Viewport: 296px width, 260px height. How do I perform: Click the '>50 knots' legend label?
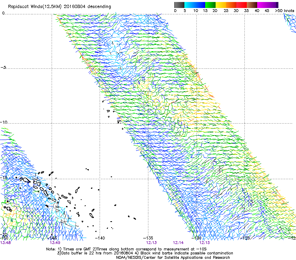pyautogui.click(x=284, y=10)
